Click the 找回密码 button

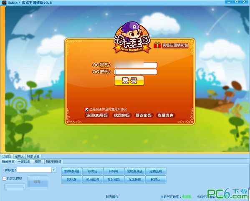pyautogui.click(x=122, y=115)
